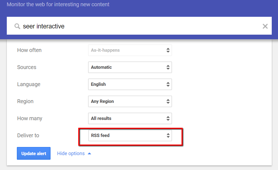Open the How many dropdown
The width and height of the screenshot is (278, 170).
click(130, 119)
